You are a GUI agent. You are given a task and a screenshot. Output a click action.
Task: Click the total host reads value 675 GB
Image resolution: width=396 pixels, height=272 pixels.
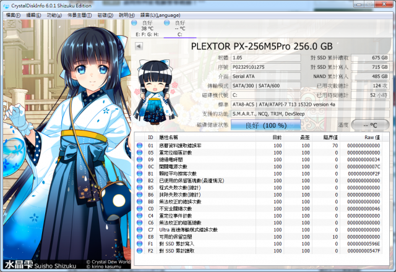[370, 57]
